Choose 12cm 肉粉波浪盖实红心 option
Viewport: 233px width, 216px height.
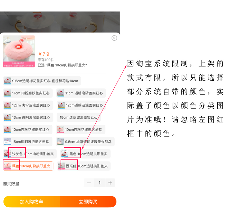(x=28, y=105)
